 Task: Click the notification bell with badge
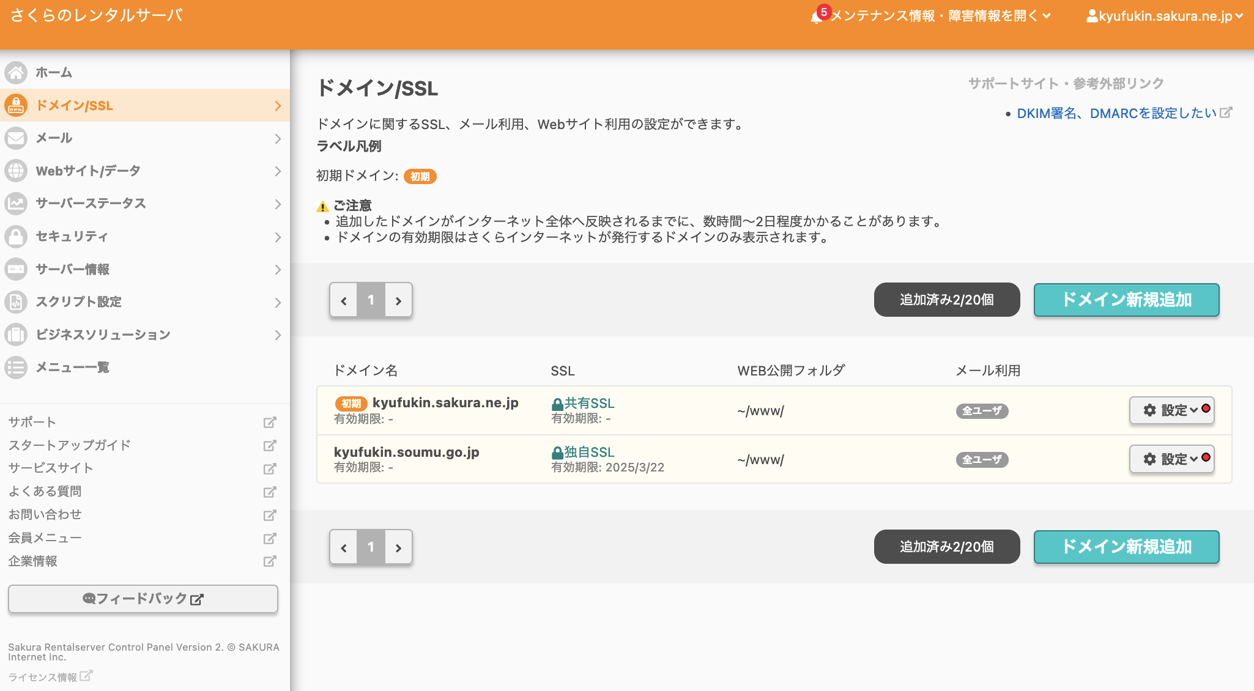click(x=817, y=17)
